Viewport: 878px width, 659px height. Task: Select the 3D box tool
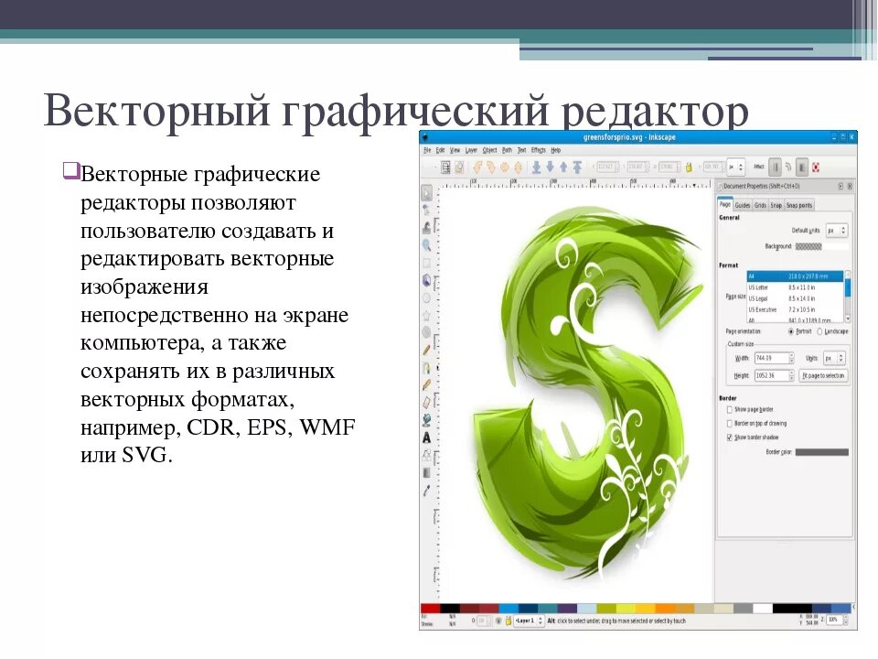pyautogui.click(x=427, y=280)
